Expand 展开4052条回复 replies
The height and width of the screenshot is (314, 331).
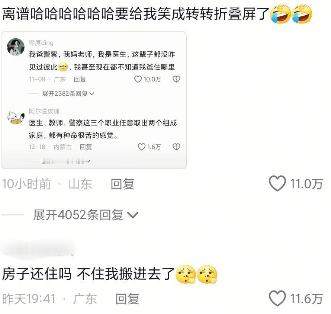pos(86,215)
